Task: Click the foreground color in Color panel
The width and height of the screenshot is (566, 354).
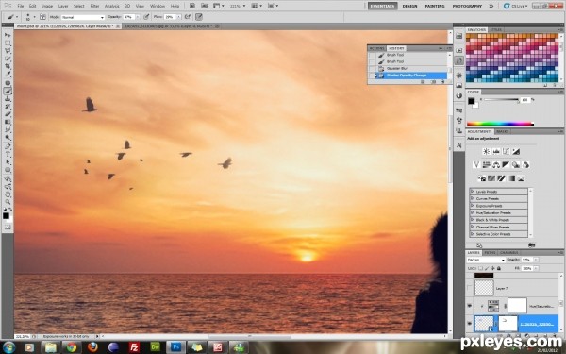Action: (x=471, y=102)
